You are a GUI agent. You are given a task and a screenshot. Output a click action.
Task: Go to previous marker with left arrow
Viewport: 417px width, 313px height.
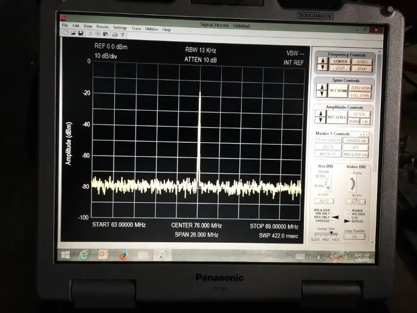(x=361, y=134)
